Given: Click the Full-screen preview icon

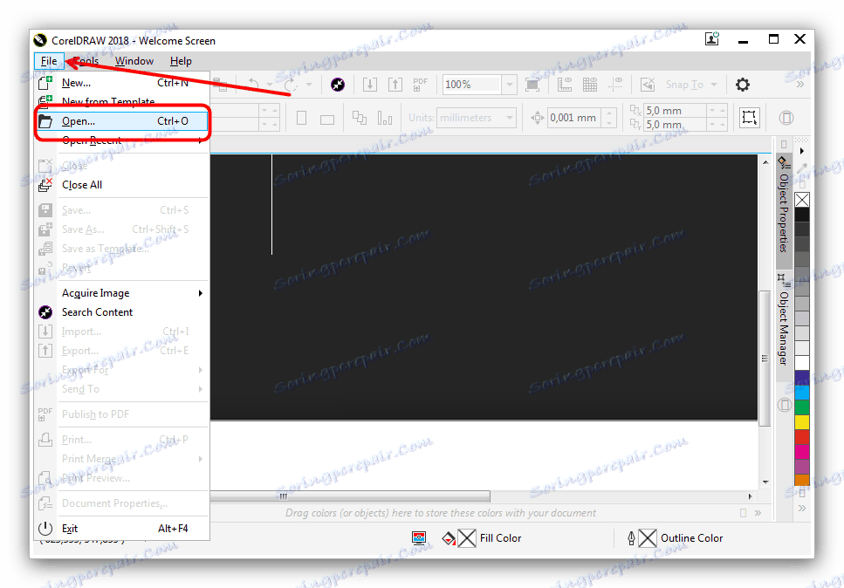Looking at the screenshot, I should 532,85.
